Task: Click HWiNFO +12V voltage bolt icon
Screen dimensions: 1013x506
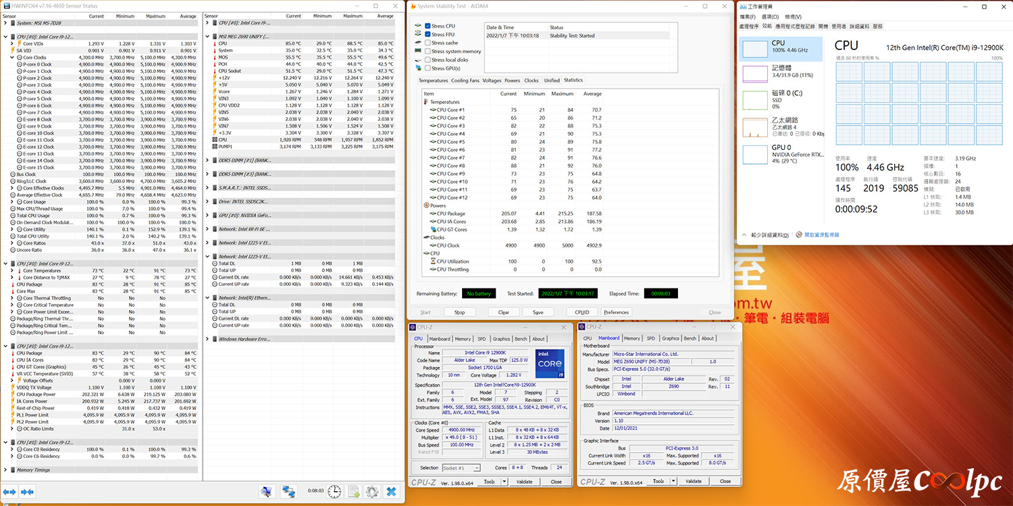Action: click(213, 78)
